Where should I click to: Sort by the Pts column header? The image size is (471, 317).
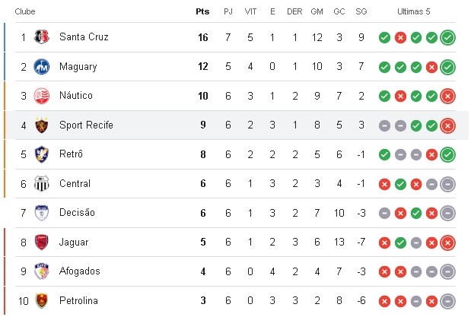click(x=202, y=11)
